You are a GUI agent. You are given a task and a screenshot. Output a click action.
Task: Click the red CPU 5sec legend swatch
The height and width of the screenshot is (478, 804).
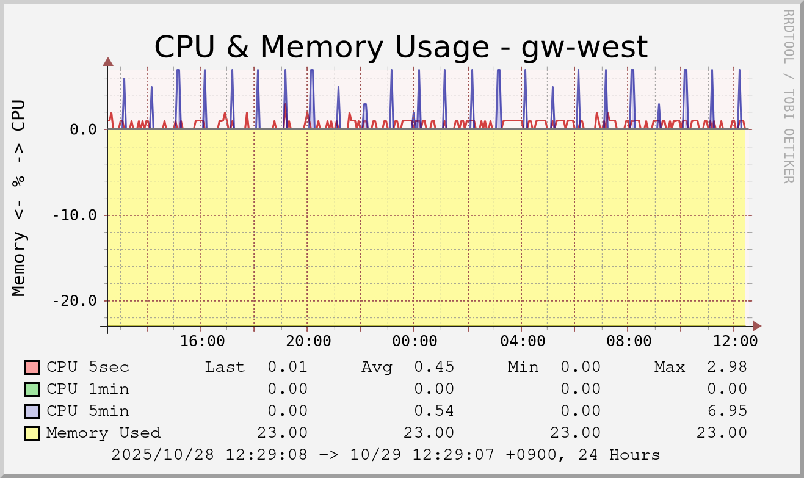(32, 368)
